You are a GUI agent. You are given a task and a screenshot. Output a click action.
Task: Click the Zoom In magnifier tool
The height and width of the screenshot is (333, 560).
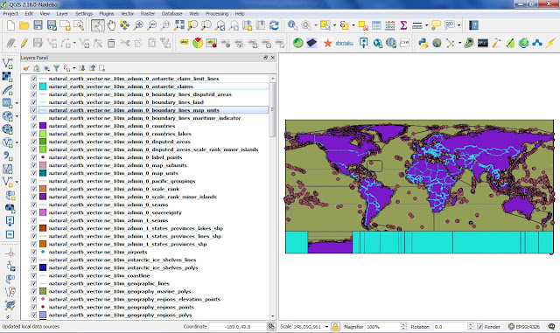(x=138, y=25)
